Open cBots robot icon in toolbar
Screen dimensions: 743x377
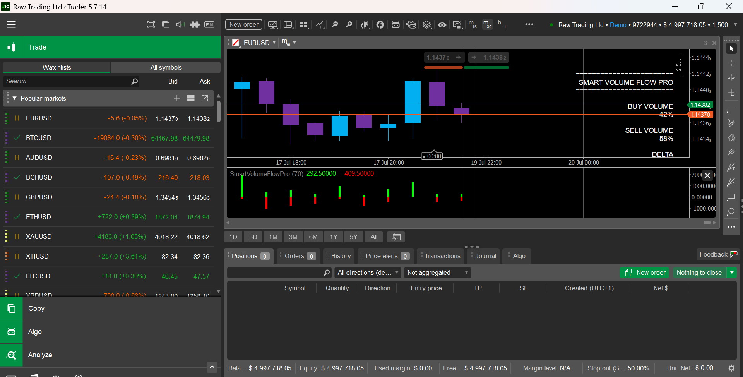pyautogui.click(x=395, y=25)
